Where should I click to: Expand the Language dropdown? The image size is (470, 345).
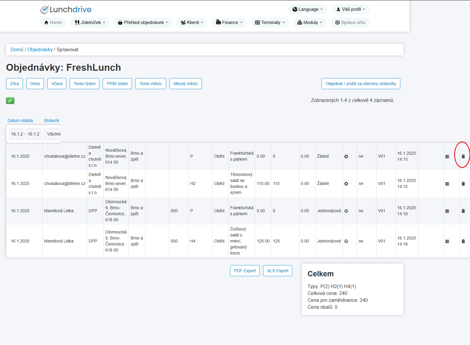308,9
